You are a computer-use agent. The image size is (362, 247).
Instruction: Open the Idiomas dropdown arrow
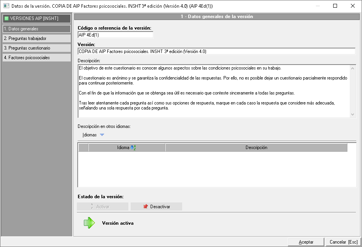[102, 135]
